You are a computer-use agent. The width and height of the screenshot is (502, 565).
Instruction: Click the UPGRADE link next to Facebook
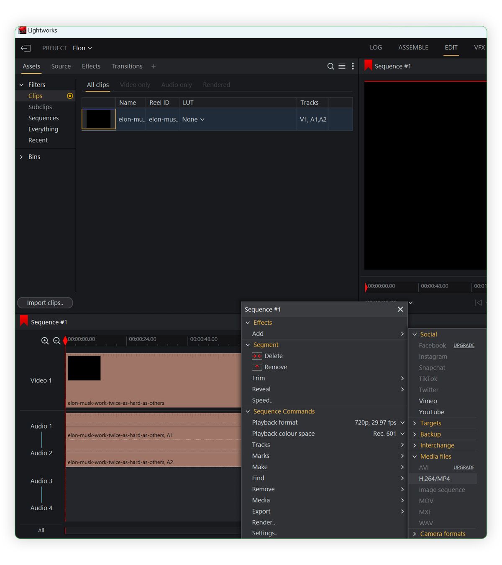tap(464, 345)
